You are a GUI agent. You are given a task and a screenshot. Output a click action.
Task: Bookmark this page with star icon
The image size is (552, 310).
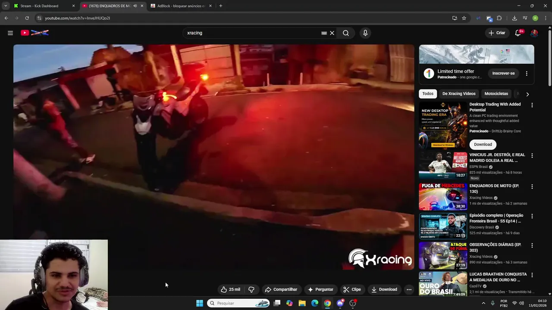[464, 18]
